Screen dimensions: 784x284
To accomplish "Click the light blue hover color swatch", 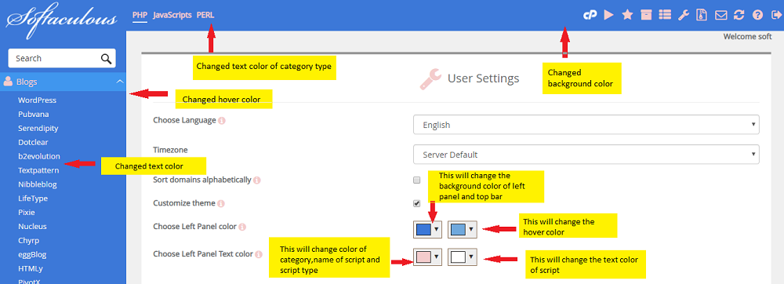I will tap(459, 230).
